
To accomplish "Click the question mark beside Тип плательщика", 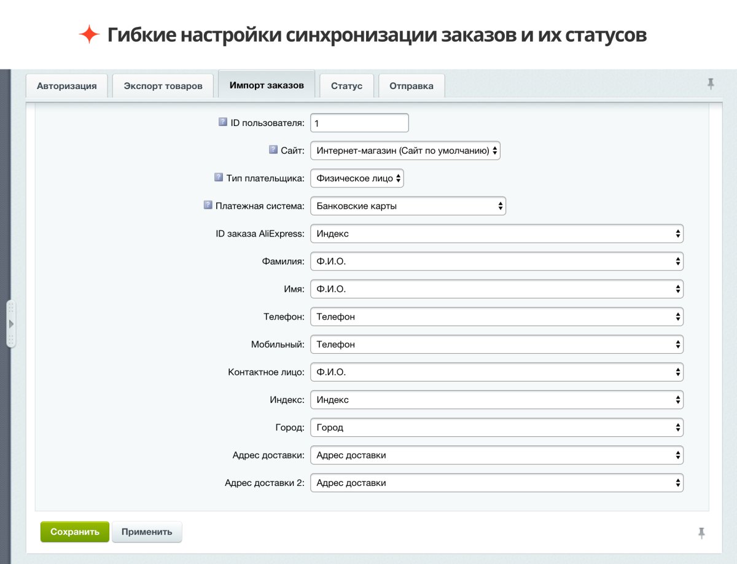I will pos(218,178).
